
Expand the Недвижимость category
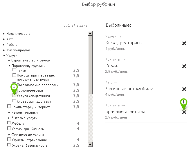pos(4,34)
